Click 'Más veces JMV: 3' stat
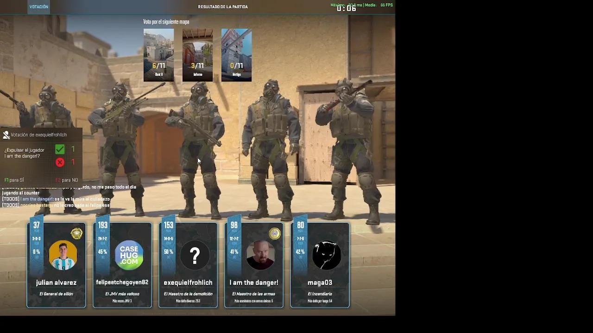593x333 pixels. point(122,301)
